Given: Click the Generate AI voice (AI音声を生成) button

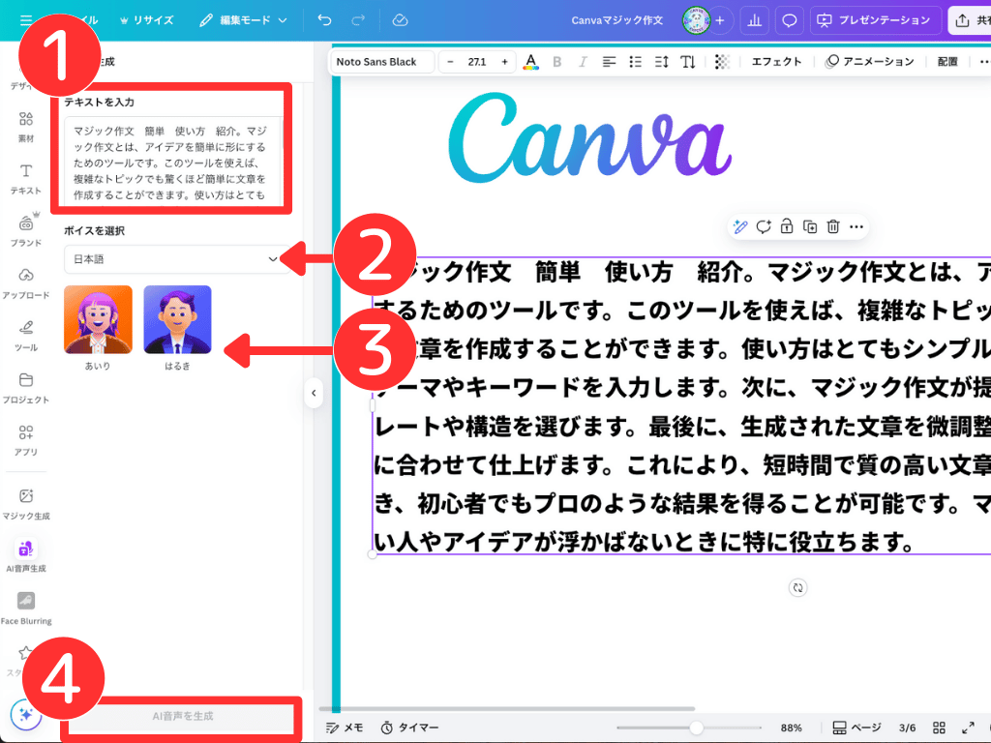Looking at the screenshot, I should tap(182, 716).
